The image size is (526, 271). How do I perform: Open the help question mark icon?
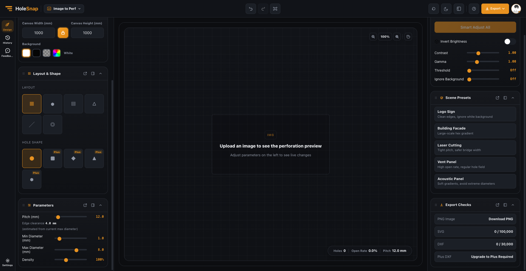coord(474,9)
